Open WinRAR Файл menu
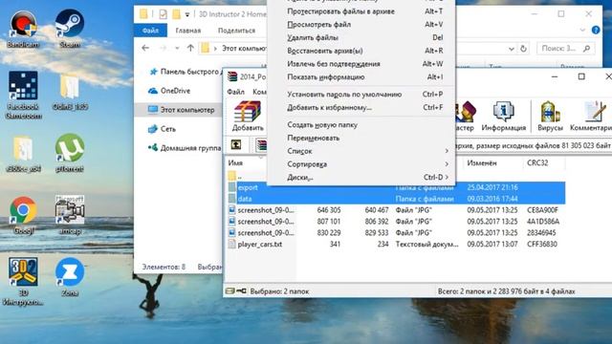This screenshot has height=344, width=612. click(x=236, y=92)
